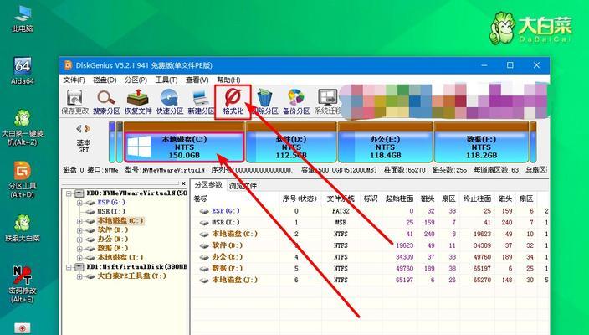589x335 pixels.
Task: Click the 终止柱面 column header
Action: click(477, 198)
